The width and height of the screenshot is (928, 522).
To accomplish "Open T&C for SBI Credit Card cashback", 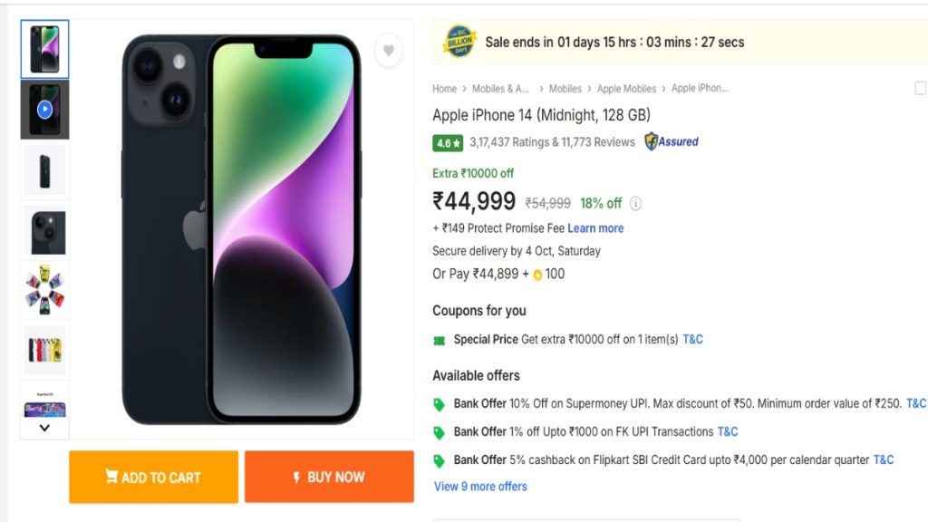I will pos(884,459).
